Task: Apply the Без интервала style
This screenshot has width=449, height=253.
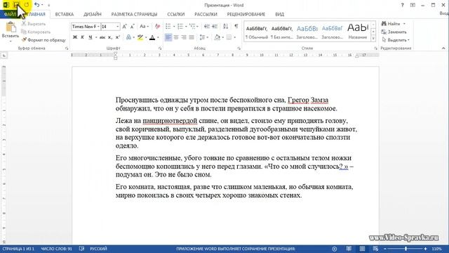Action: click(282, 32)
